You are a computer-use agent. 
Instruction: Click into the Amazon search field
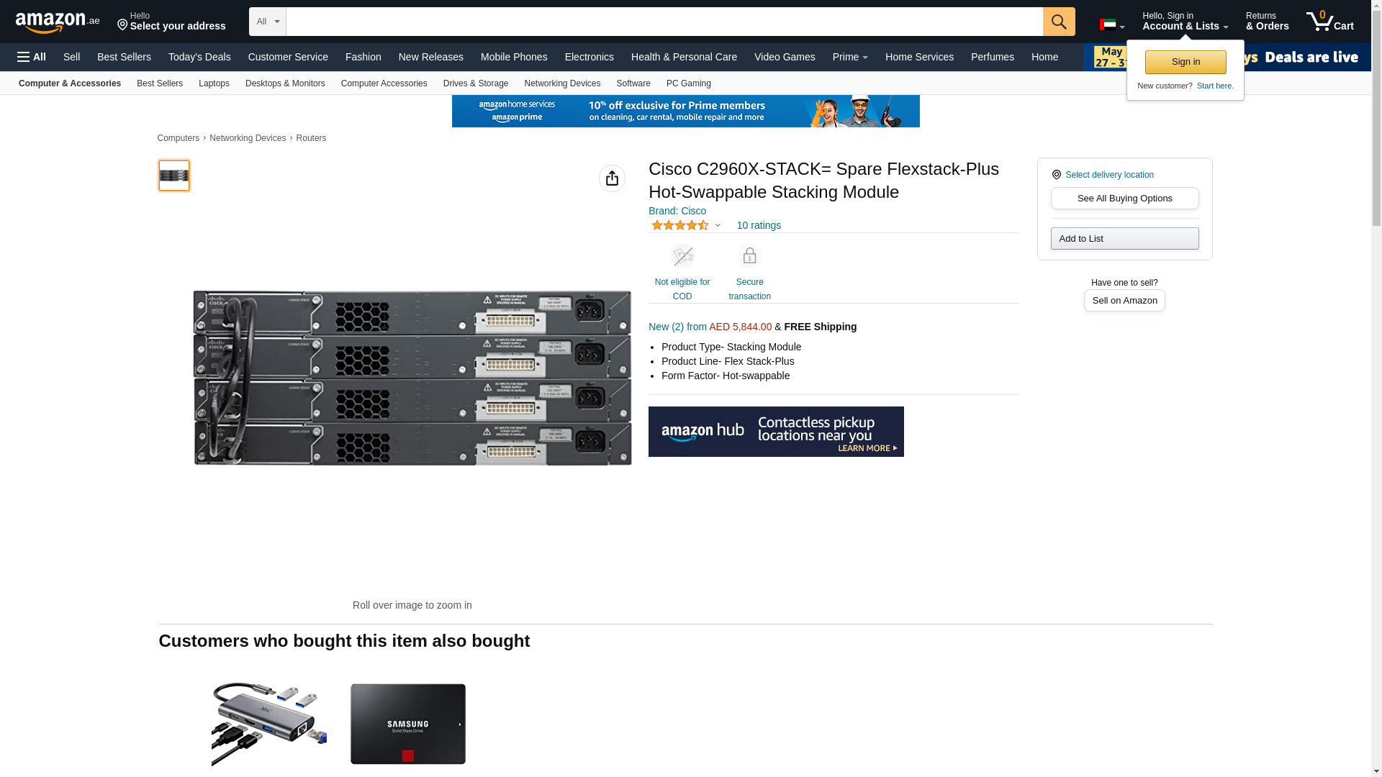[x=662, y=22]
